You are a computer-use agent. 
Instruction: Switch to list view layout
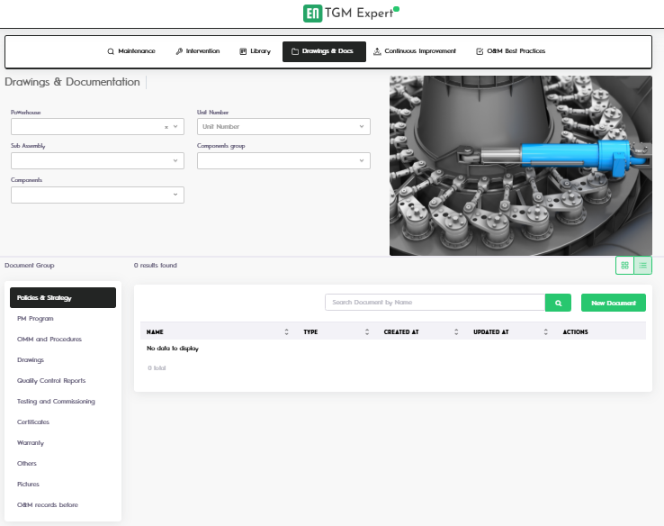coord(643,266)
